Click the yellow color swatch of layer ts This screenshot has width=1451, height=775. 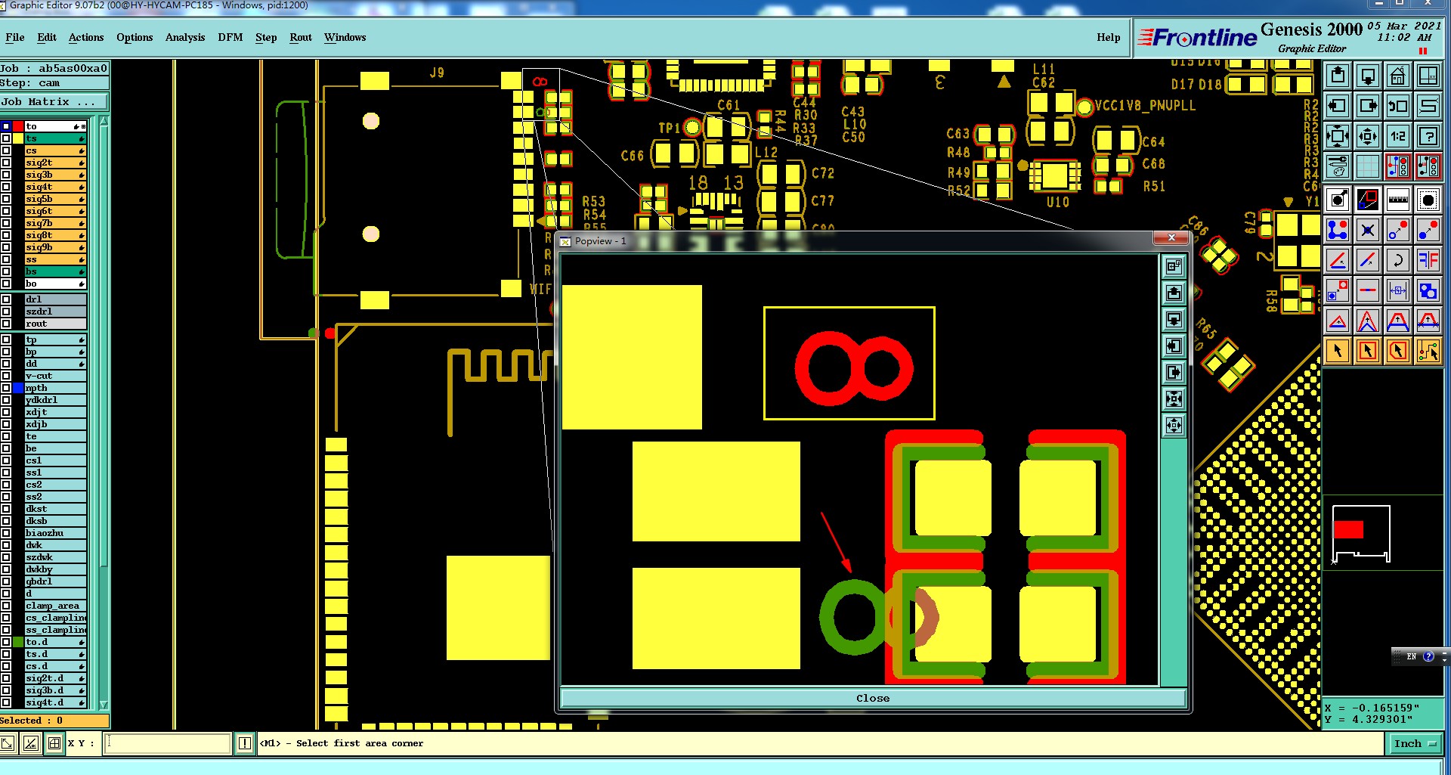(x=18, y=138)
